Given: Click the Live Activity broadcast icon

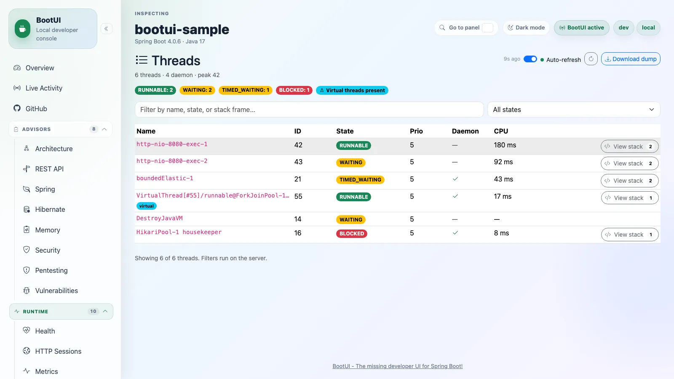Looking at the screenshot, I should pos(17,88).
